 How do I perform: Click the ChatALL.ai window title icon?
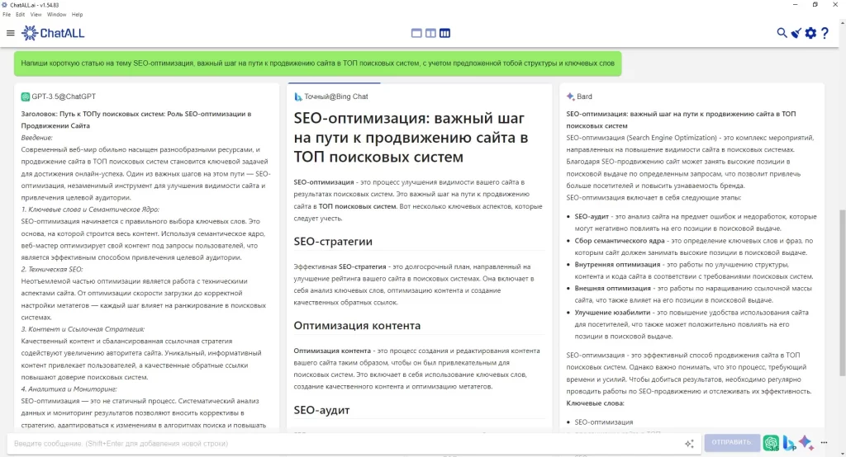click(5, 5)
